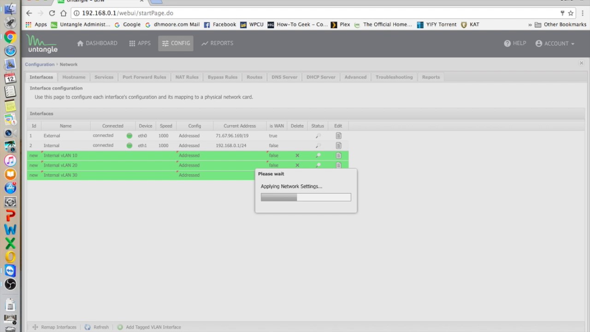The image size is (590, 332).
Task: Expand the Account dropdown
Action: click(x=555, y=43)
